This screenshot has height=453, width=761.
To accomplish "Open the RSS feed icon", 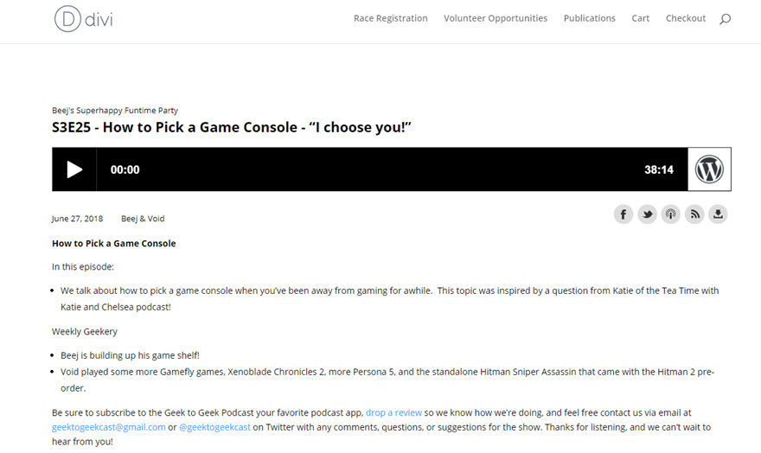I will [694, 214].
